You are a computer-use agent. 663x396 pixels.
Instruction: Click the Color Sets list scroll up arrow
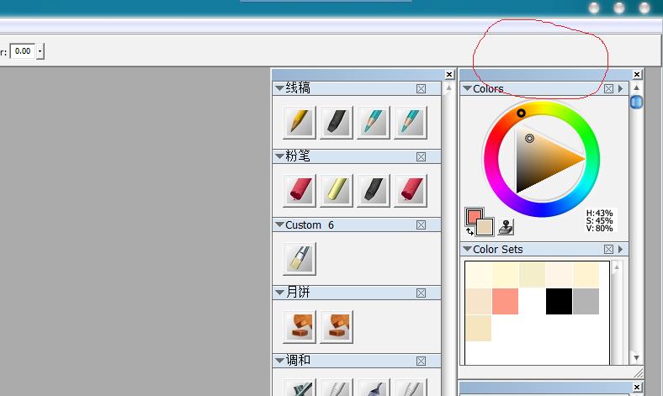(x=617, y=267)
